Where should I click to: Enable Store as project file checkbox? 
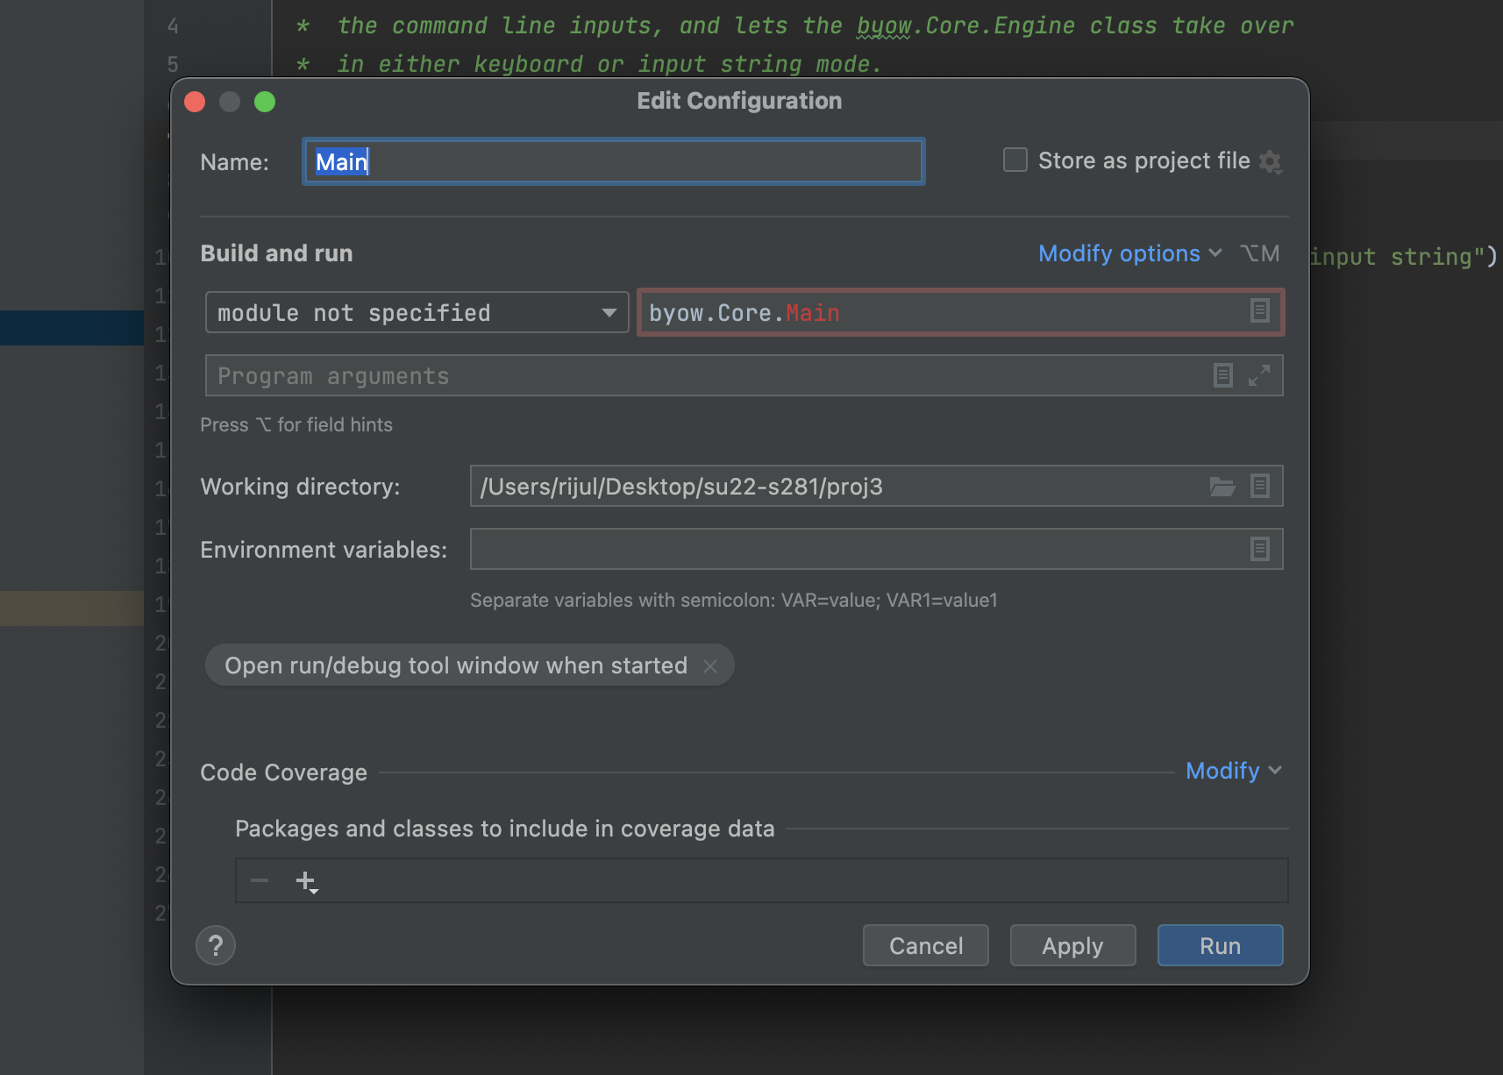(x=1015, y=160)
